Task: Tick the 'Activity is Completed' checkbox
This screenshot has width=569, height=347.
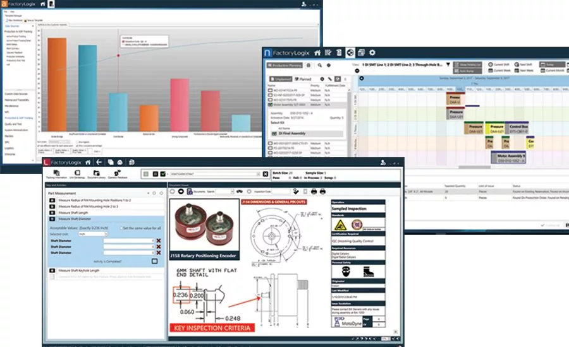Action: click(x=155, y=261)
